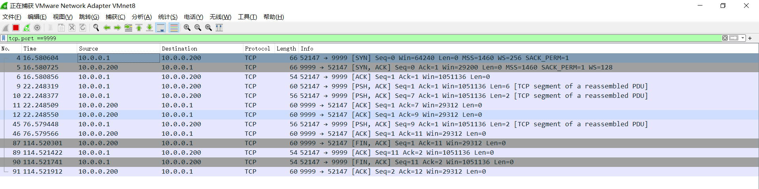This screenshot has height=189, width=759.
Task: Select packet 91 with Ack=12
Action: [x=379, y=172]
